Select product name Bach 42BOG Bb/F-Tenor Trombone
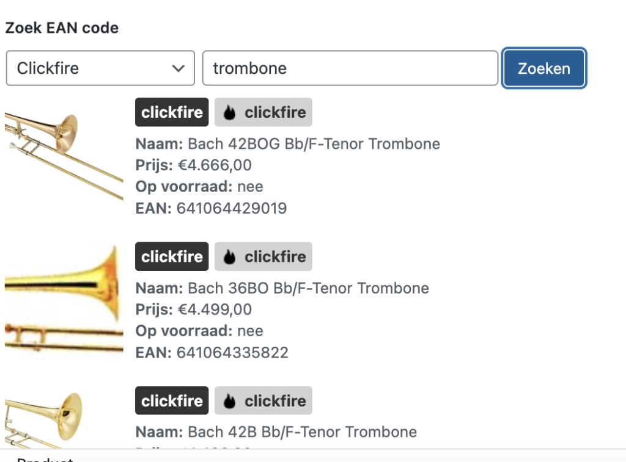This screenshot has width=626, height=462. click(x=314, y=144)
